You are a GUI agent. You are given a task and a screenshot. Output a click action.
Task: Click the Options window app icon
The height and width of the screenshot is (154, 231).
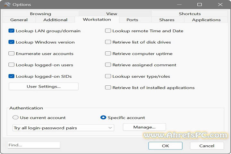7,4
